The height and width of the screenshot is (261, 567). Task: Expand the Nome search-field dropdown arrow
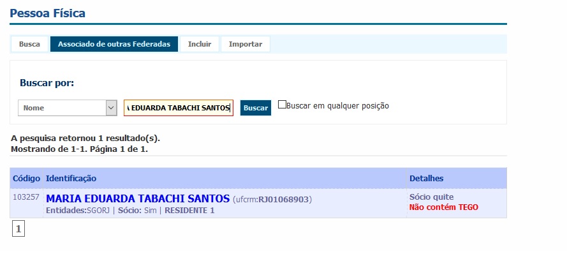(x=112, y=108)
